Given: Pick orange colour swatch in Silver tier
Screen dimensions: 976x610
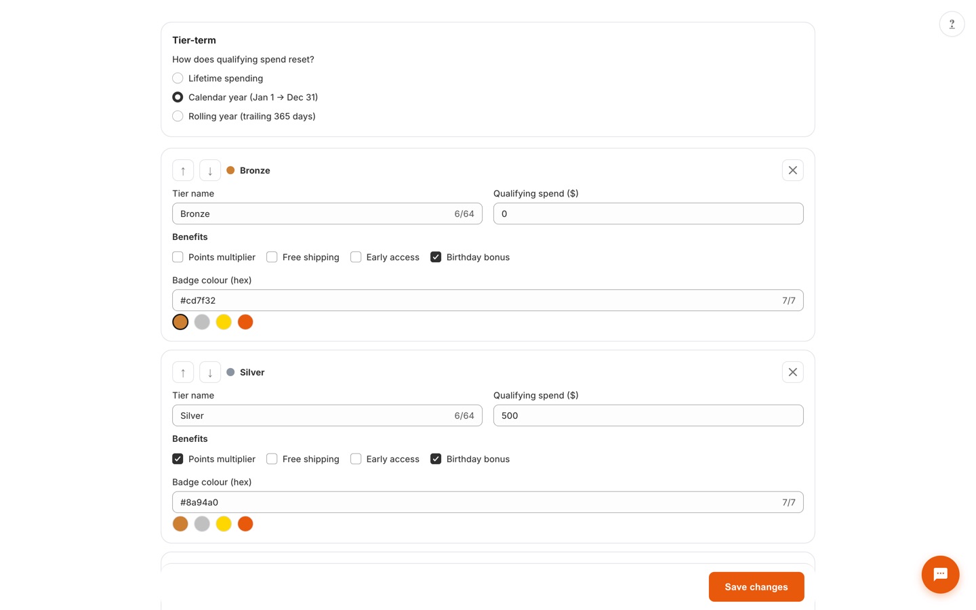Looking at the screenshot, I should (x=245, y=524).
